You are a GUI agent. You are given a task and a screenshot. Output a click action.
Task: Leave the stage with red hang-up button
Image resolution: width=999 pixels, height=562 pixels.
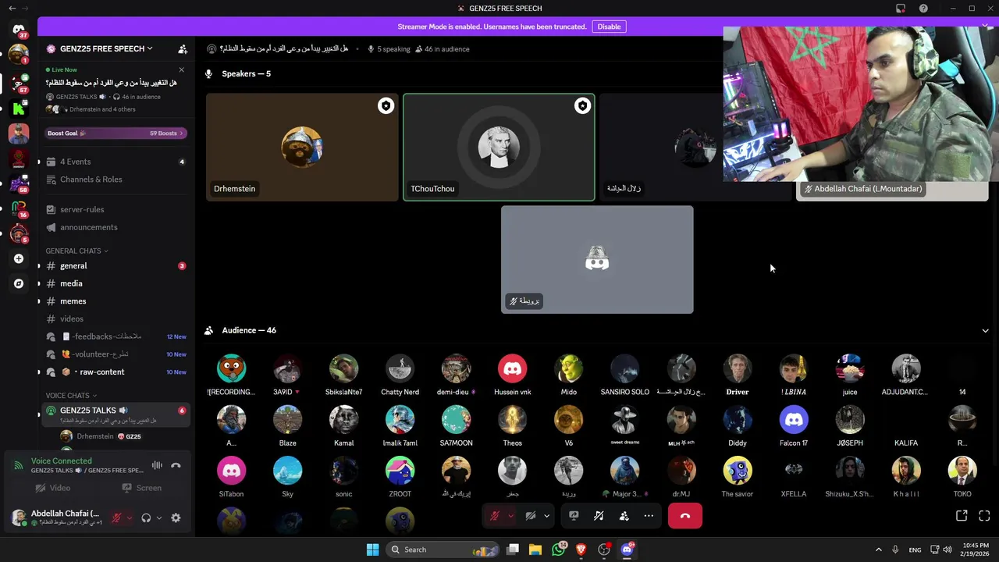(x=685, y=516)
